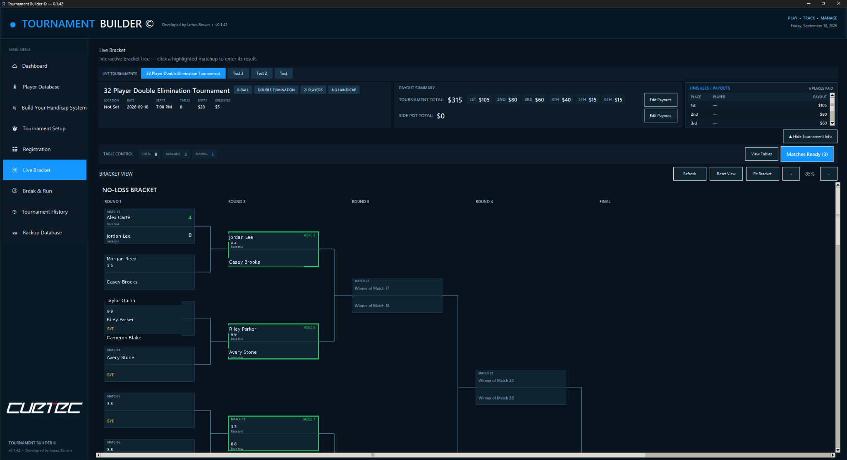Click the TOTAL 8 tables indicator
Viewport: 847px width, 460px height.
tap(149, 154)
